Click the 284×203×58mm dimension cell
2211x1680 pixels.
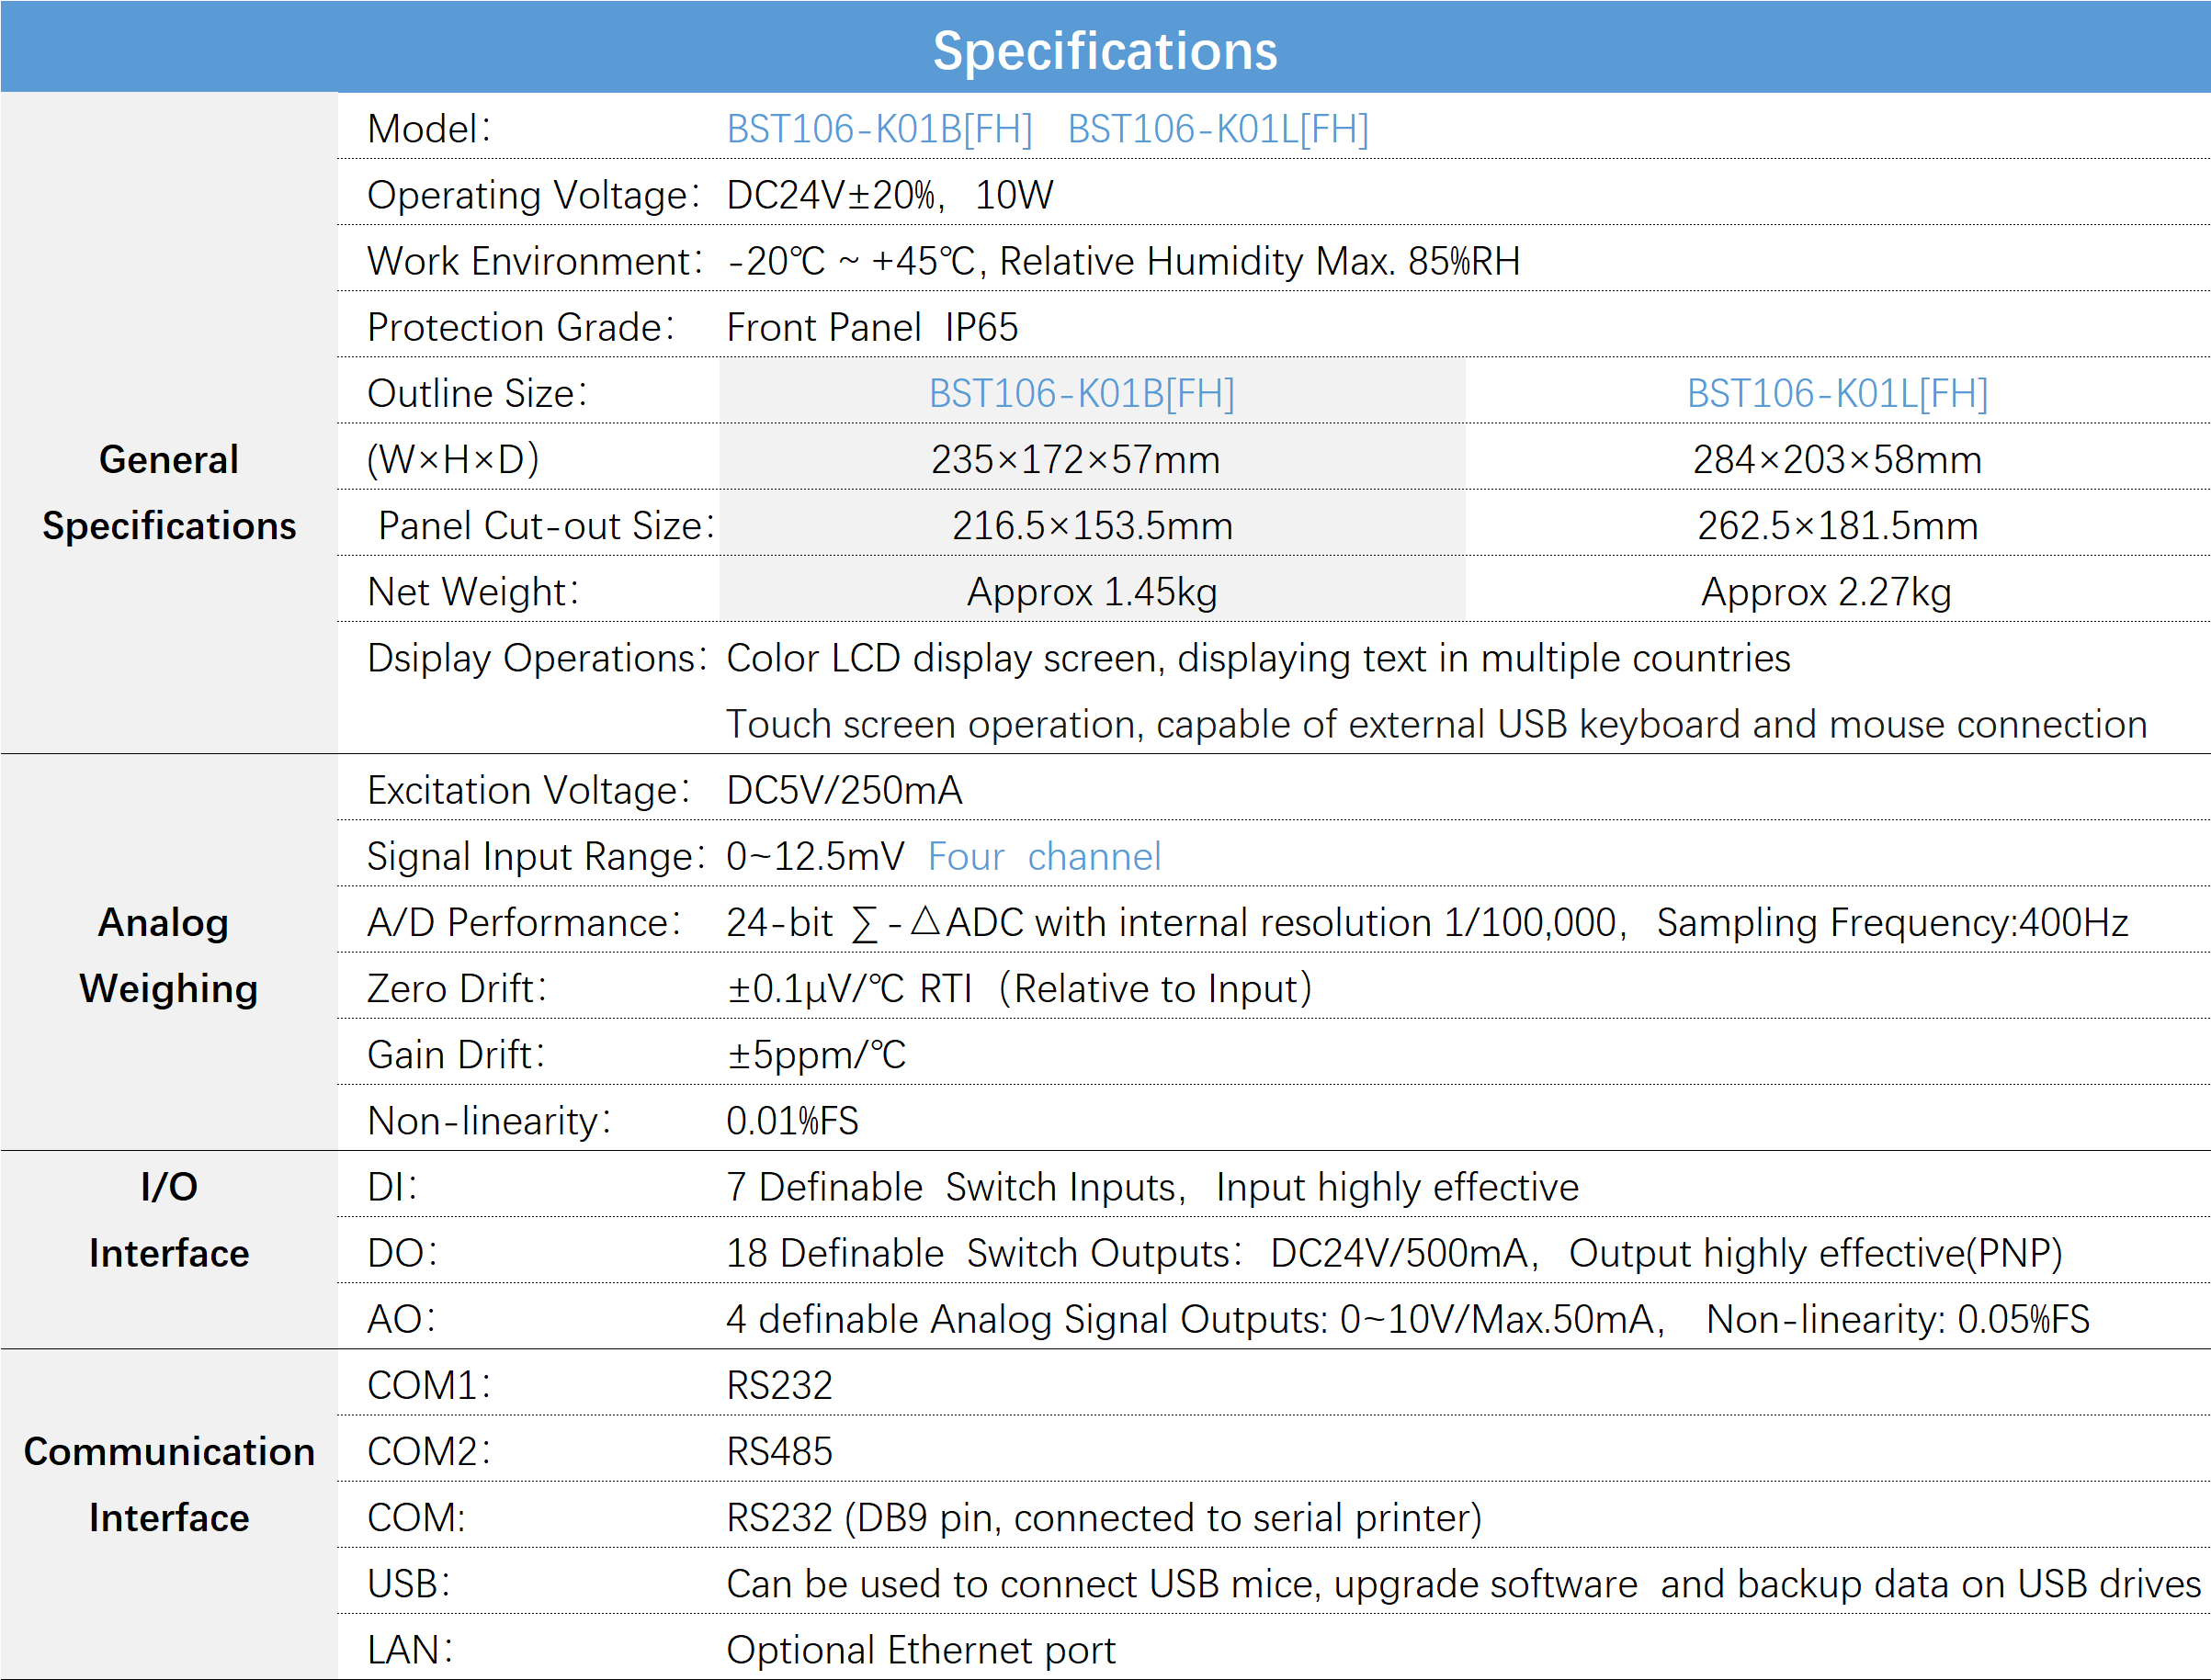pyautogui.click(x=1837, y=459)
